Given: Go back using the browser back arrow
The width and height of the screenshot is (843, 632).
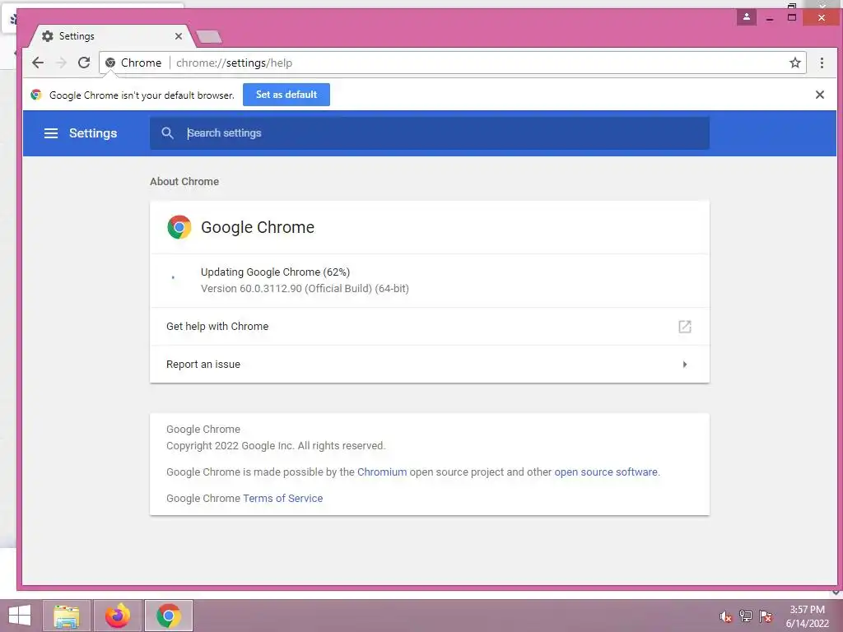Looking at the screenshot, I should tap(38, 63).
